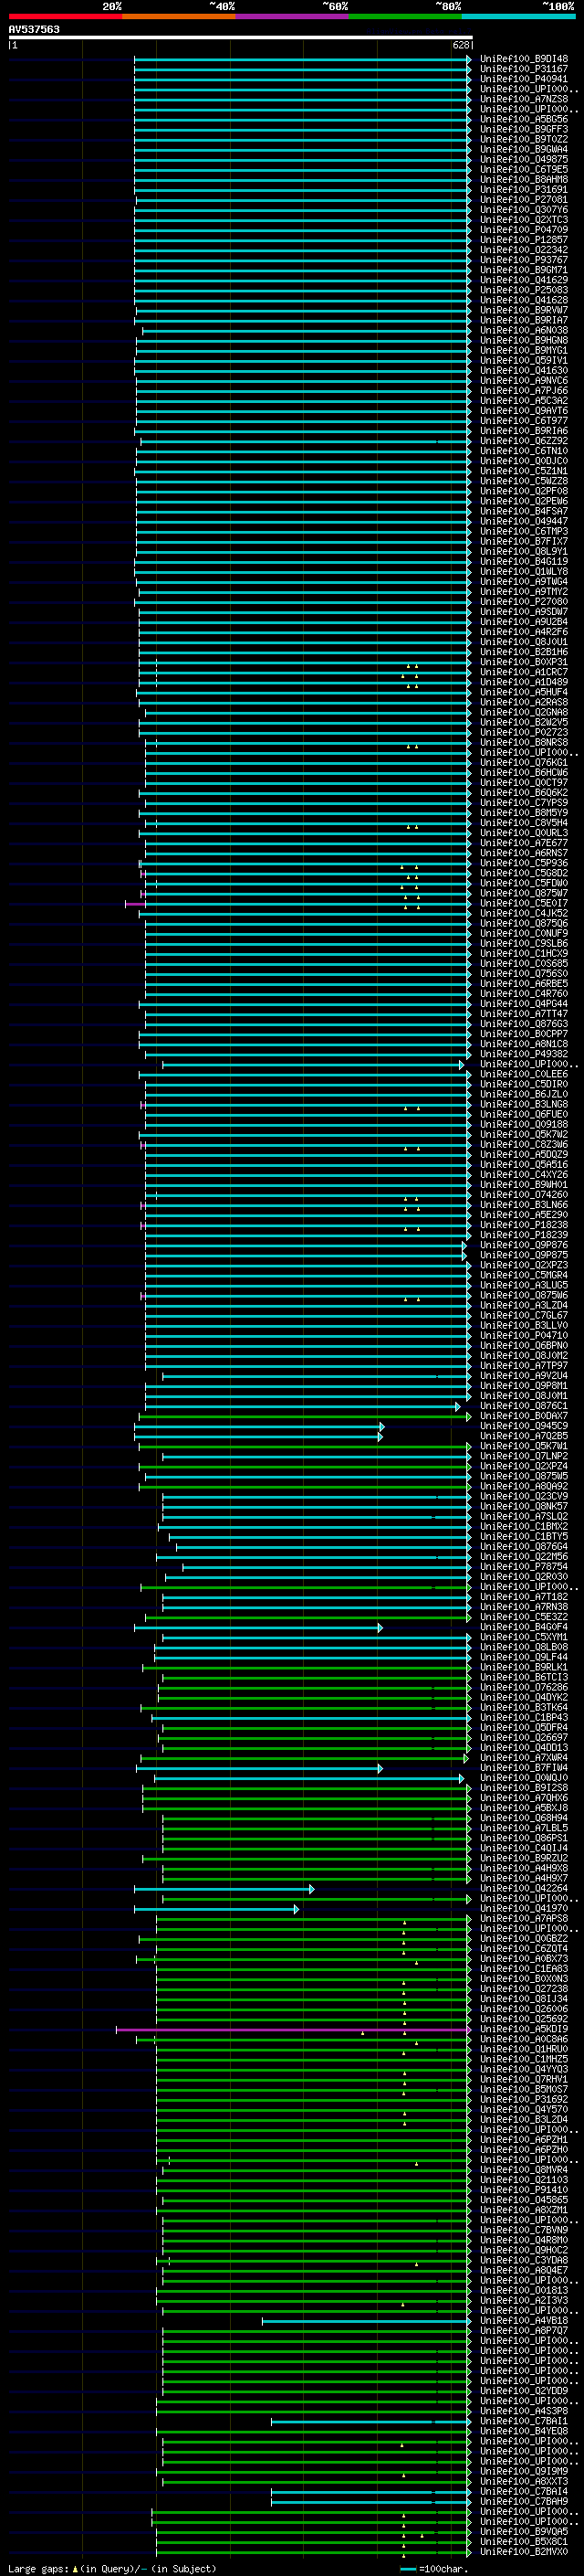Image resolution: width=584 pixels, height=2576 pixels.
Task: Select the UniRef100_Q876C1 label
Action: 524,1406
